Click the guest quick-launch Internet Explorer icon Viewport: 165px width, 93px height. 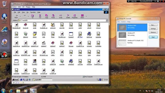(x=21, y=80)
